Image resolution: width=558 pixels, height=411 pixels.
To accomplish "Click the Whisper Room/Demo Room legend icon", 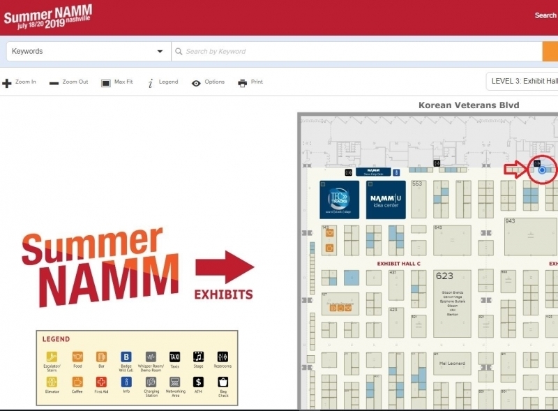I will (151, 357).
